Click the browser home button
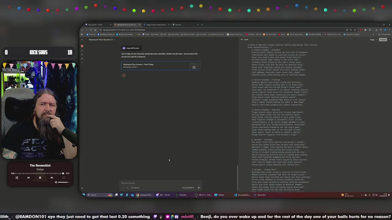 95,30
